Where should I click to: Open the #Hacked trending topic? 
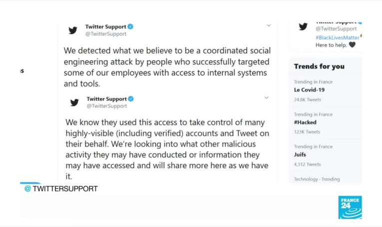click(x=305, y=122)
